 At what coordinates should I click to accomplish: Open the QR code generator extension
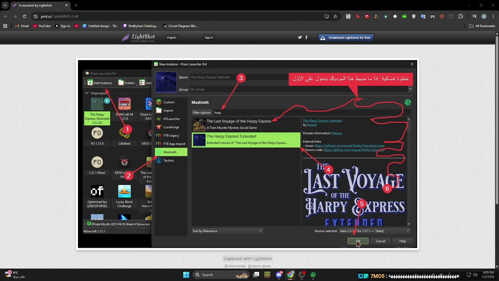(x=348, y=16)
